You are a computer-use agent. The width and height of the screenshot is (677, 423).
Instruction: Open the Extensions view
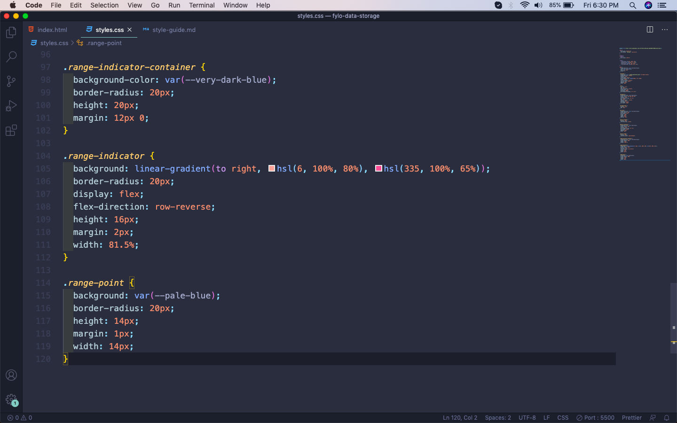pos(11,130)
